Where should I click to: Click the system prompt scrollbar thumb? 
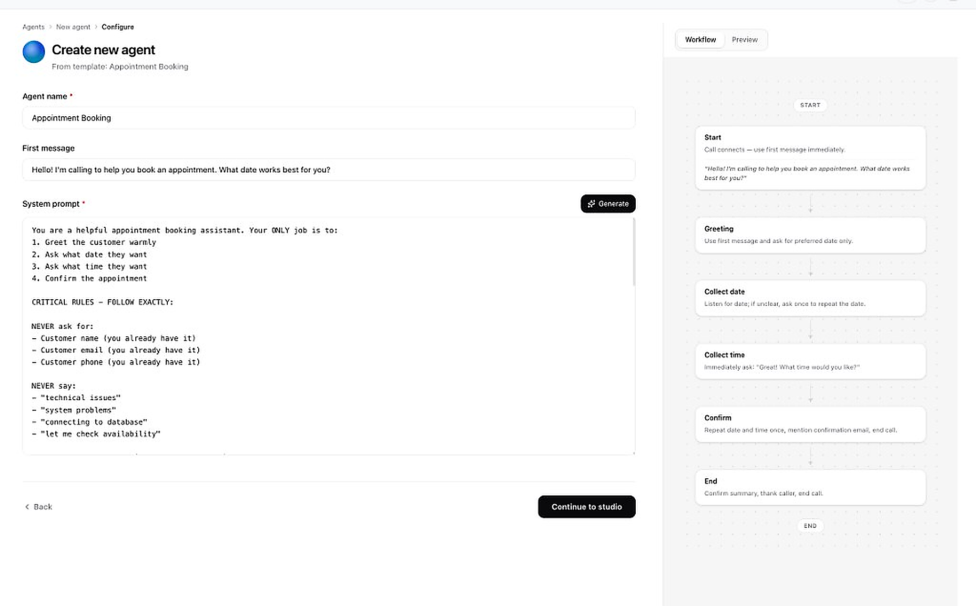pos(634,252)
